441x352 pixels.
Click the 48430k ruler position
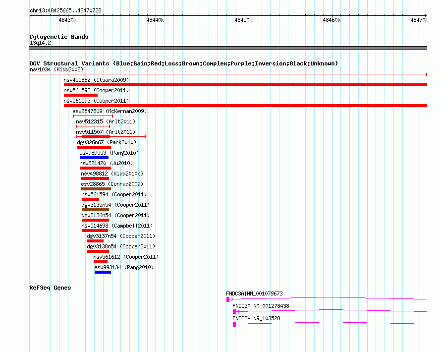click(67, 20)
